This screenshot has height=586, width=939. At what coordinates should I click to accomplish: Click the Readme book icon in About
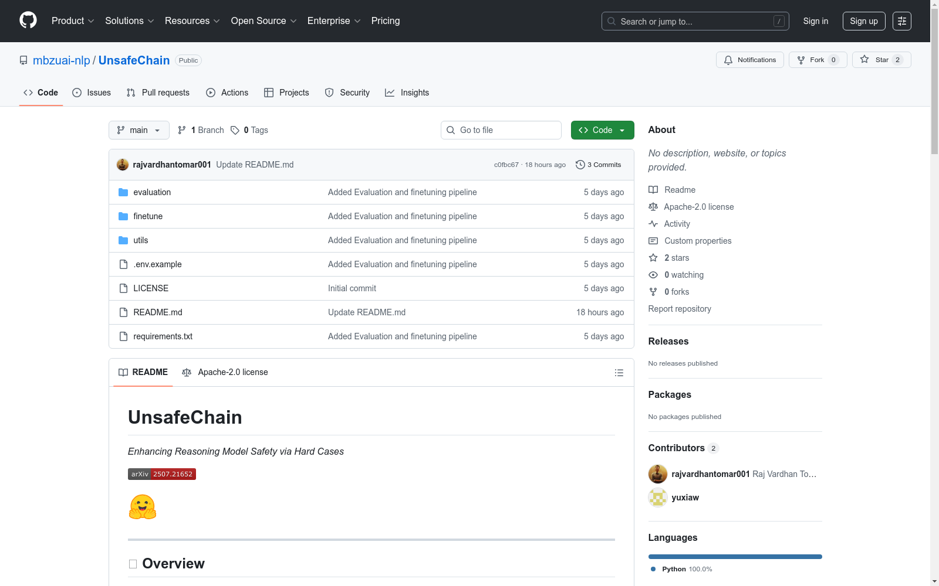tap(653, 190)
